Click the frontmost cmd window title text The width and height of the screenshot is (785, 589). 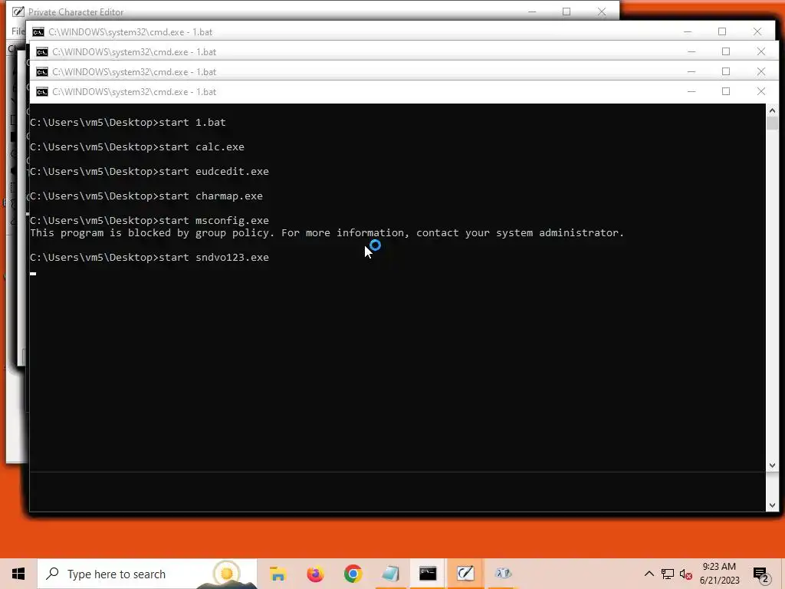[x=134, y=92]
